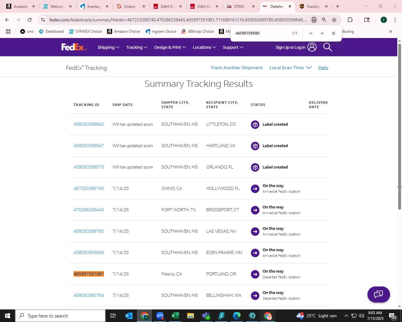The width and height of the screenshot is (402, 322).
Task: Open the Local Scan Time dropdown
Action: [x=290, y=68]
